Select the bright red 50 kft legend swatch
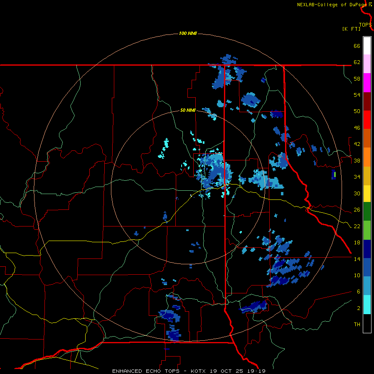This screenshot has width=374, height=374. click(x=367, y=120)
